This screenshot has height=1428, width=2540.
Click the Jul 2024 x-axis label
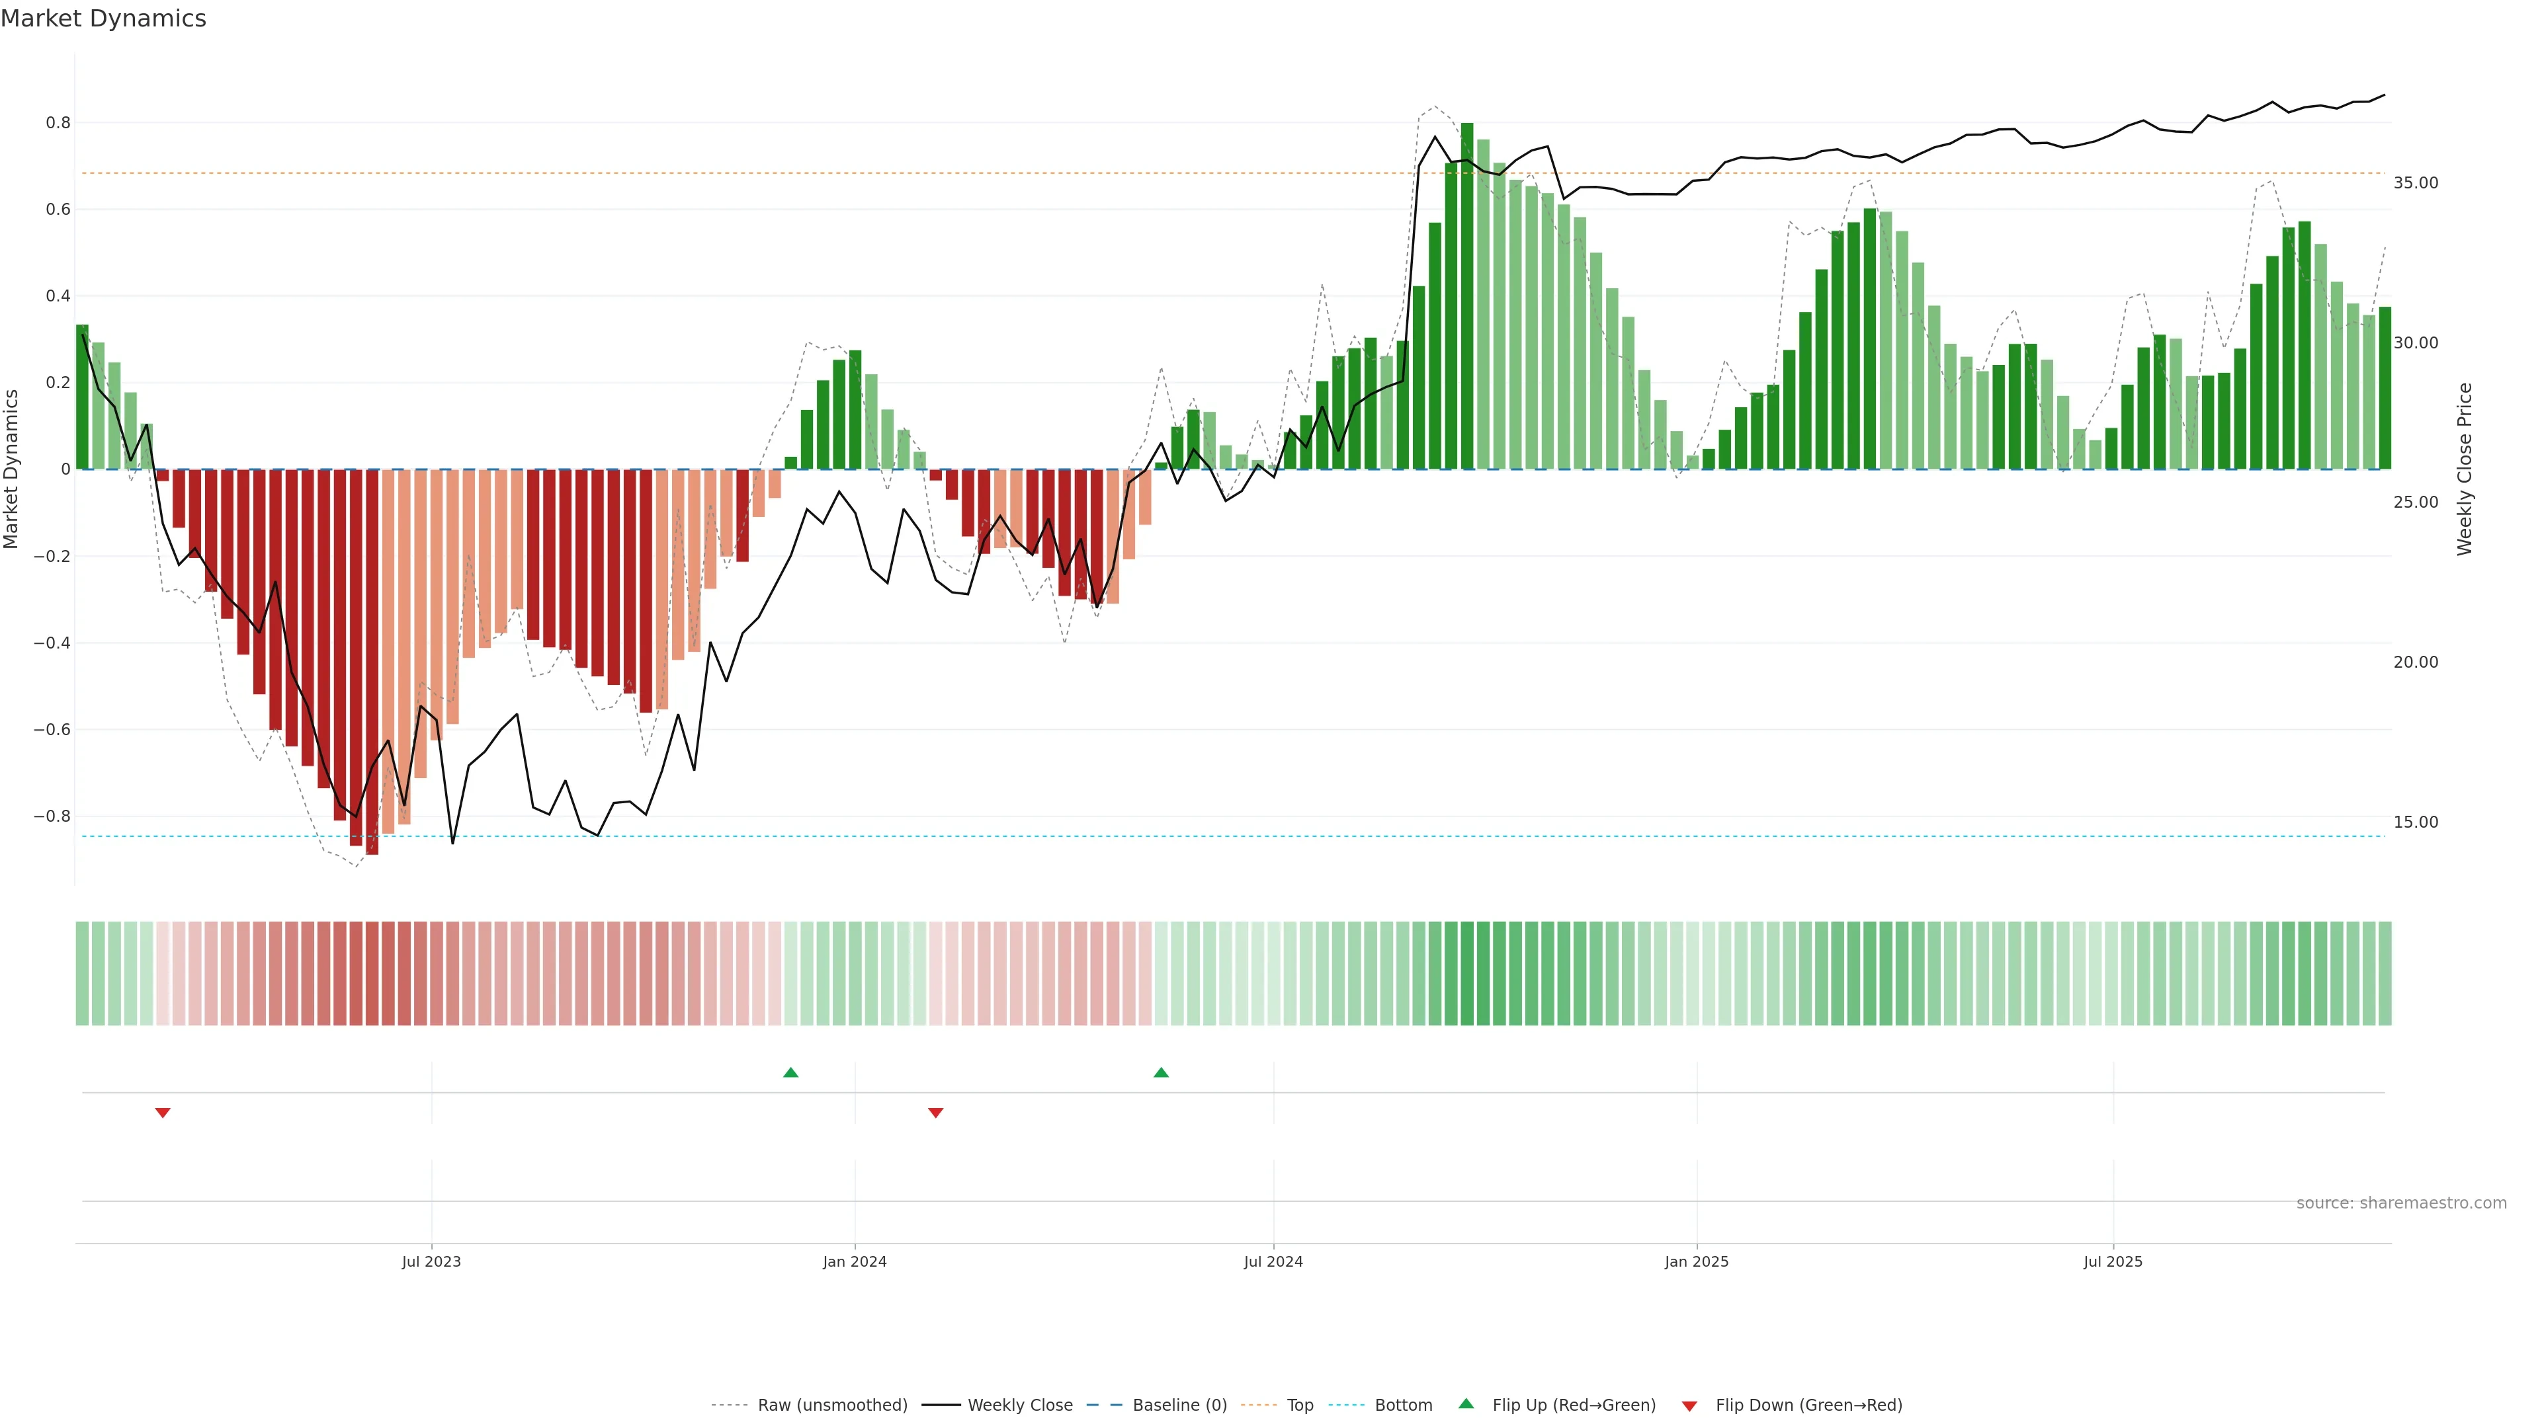click(x=1273, y=1261)
